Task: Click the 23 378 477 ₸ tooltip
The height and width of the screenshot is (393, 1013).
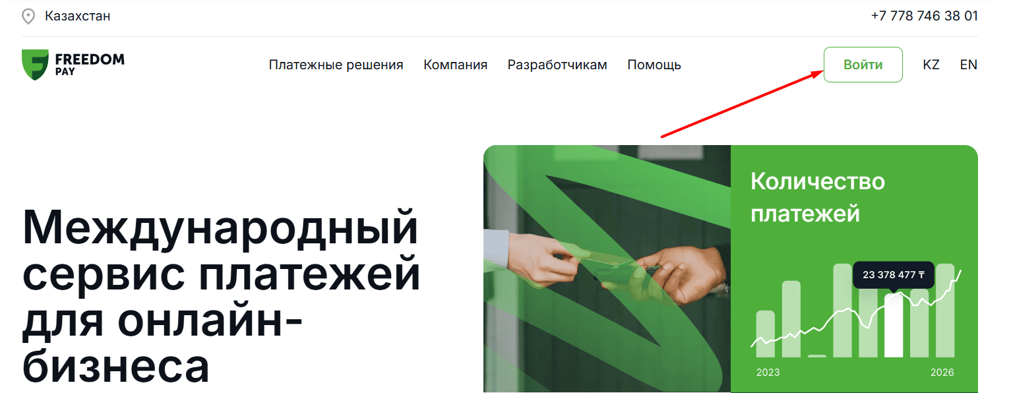Action: point(894,274)
